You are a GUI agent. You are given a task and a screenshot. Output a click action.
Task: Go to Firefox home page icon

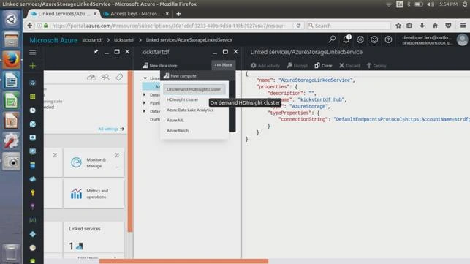pyautogui.click(x=435, y=26)
